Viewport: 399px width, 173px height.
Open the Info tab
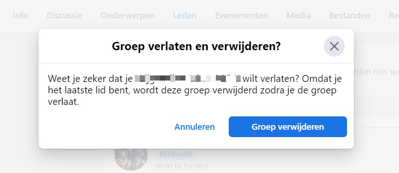pos(20,16)
